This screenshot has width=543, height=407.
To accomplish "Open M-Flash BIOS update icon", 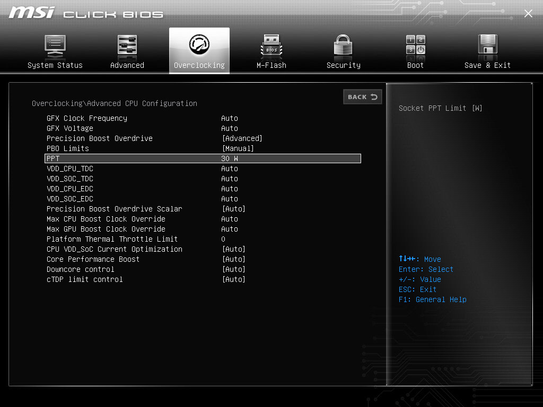I will [271, 46].
